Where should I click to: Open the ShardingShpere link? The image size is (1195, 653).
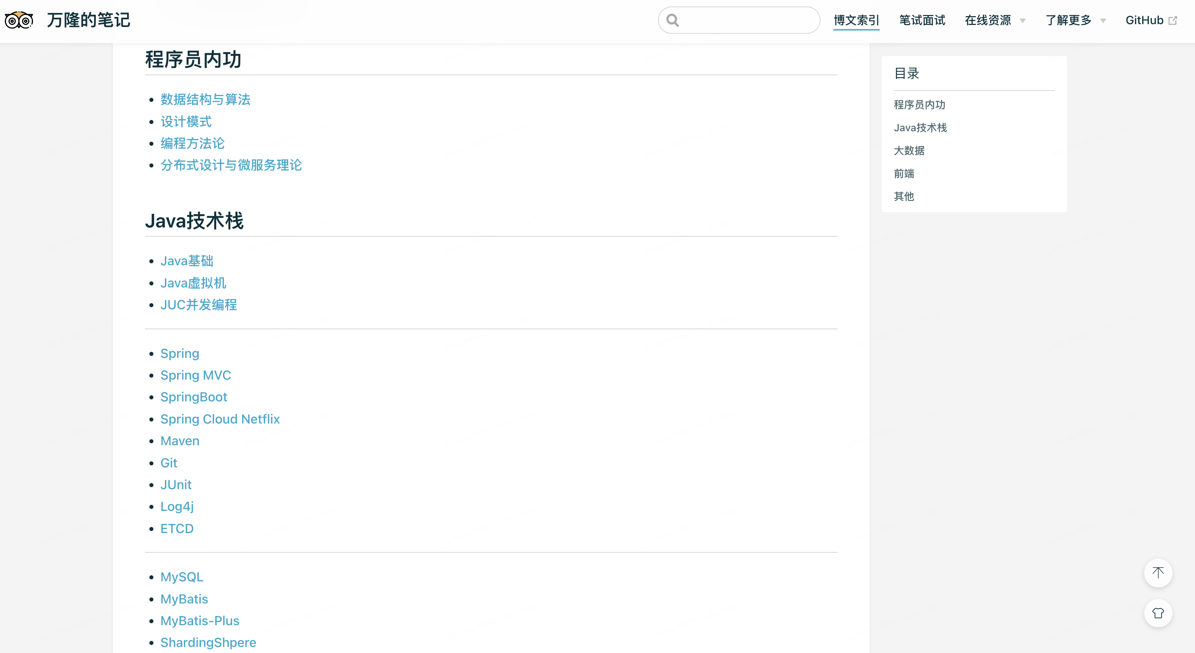pos(208,643)
